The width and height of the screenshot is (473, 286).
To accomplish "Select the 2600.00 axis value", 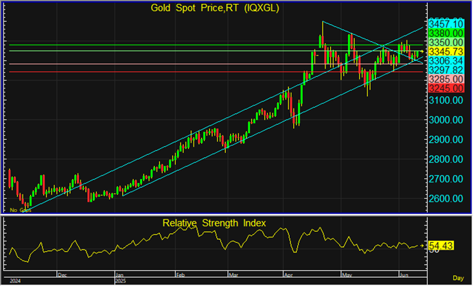I will click(x=446, y=199).
